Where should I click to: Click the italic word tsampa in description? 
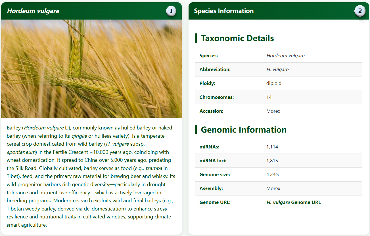click(x=154, y=168)
